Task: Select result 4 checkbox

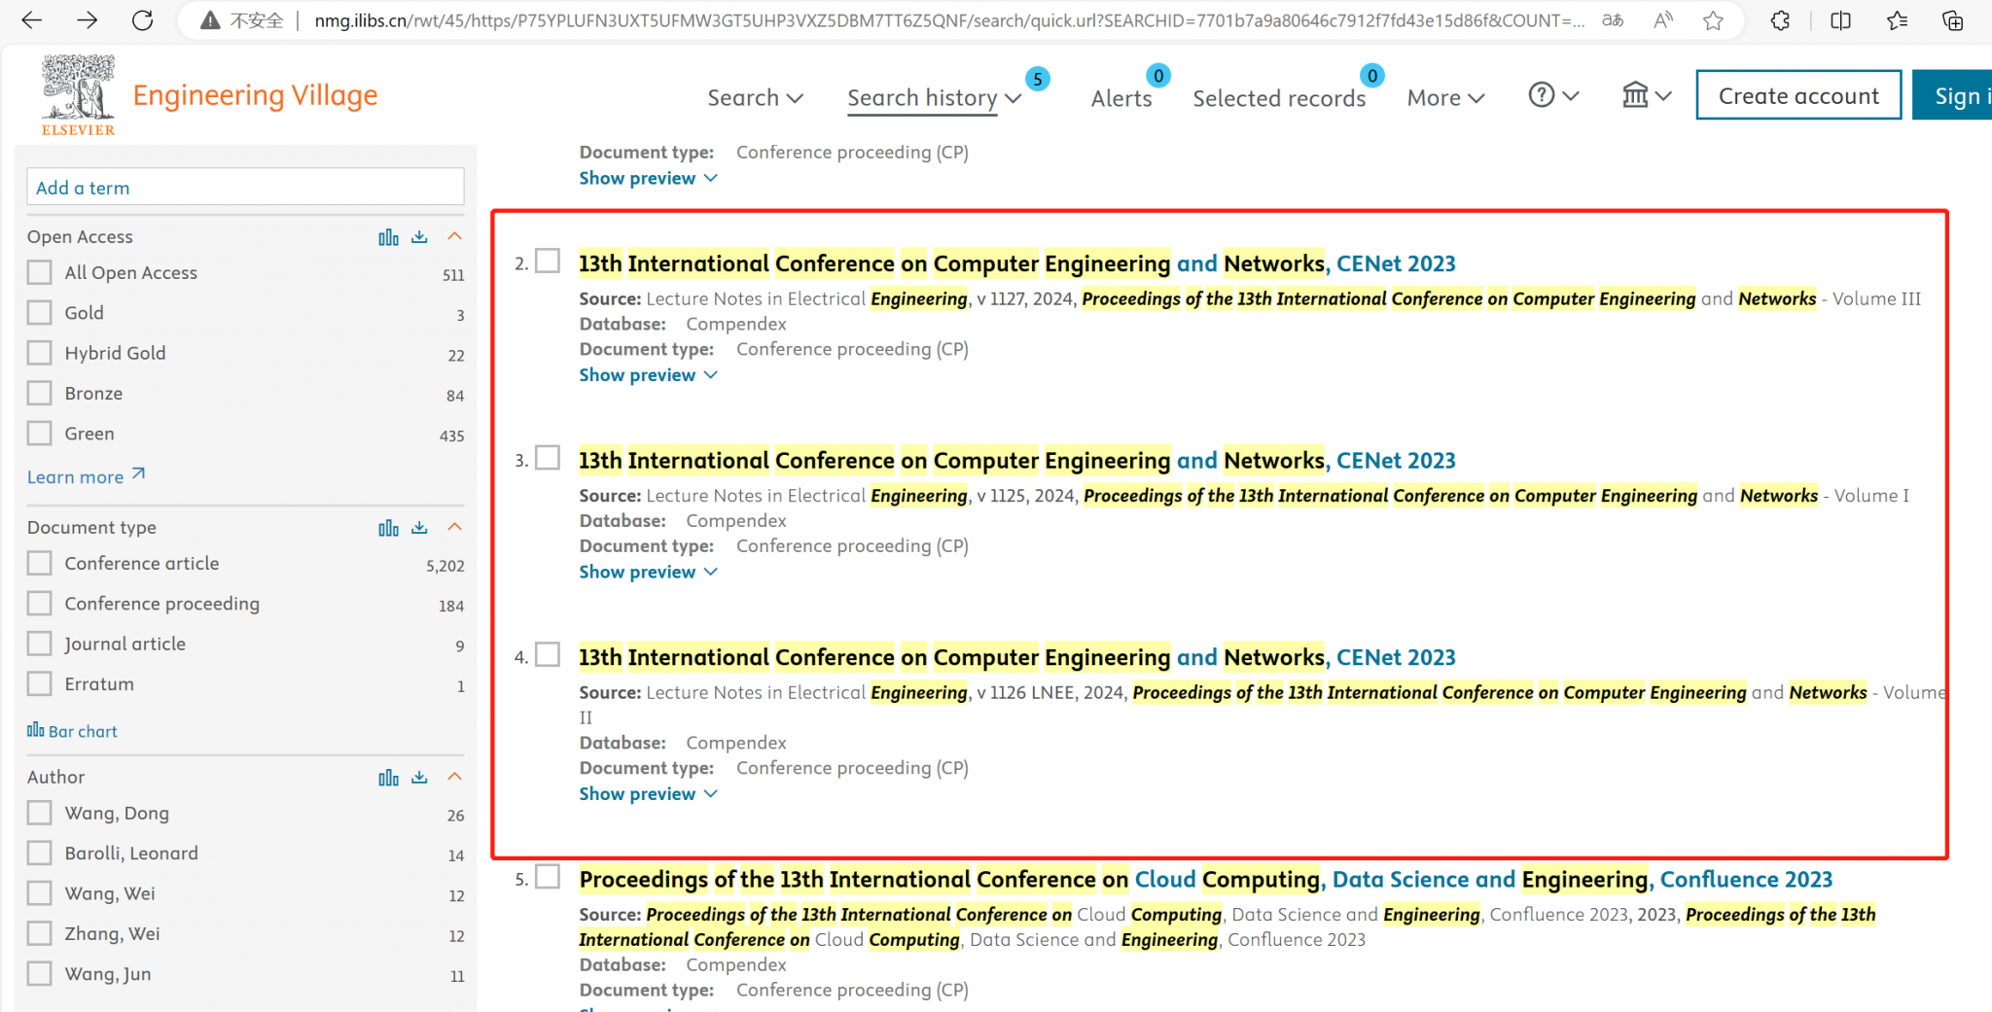Action: point(548,654)
